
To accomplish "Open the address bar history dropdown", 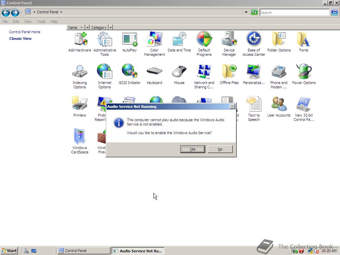I will pyautogui.click(x=246, y=12).
